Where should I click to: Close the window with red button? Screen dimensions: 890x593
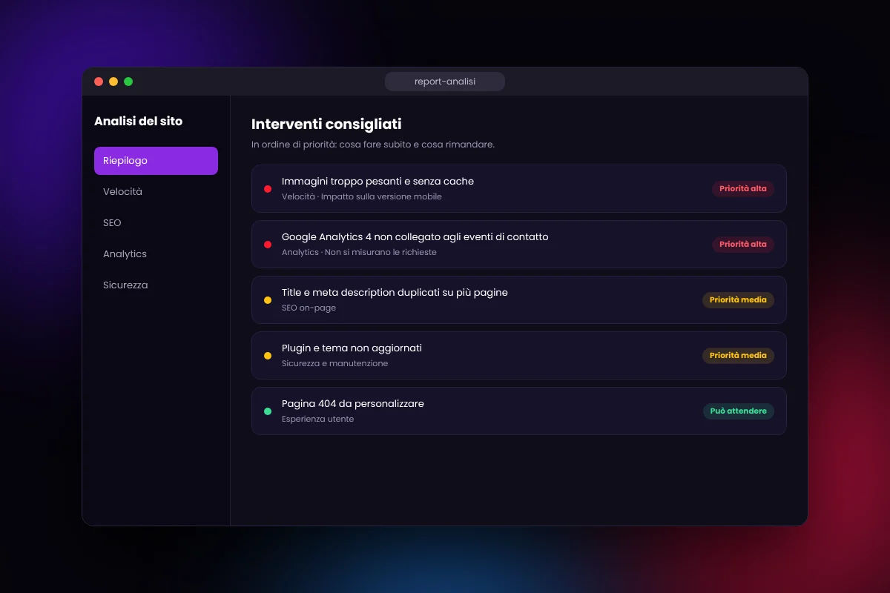click(x=99, y=82)
